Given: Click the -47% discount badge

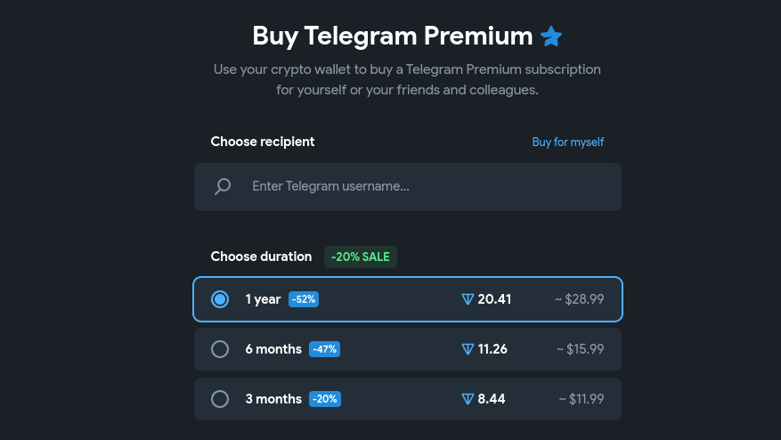Looking at the screenshot, I should 324,349.
